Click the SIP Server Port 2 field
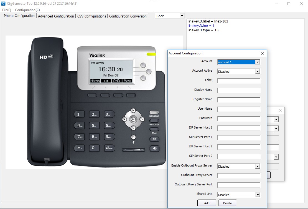Image resolution: width=308 pixels, height=209 pixels. tap(239, 156)
